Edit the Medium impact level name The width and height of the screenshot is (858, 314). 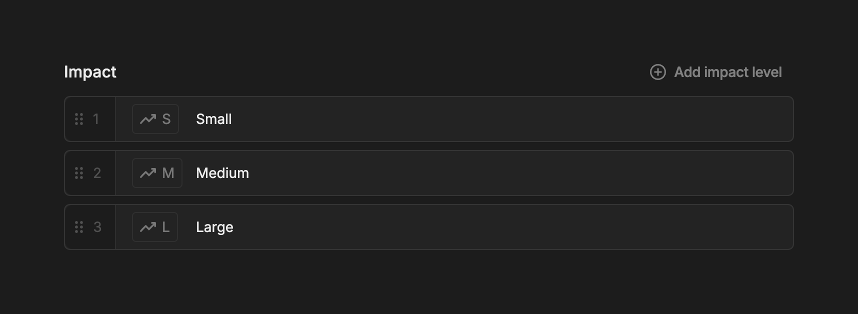[222, 173]
